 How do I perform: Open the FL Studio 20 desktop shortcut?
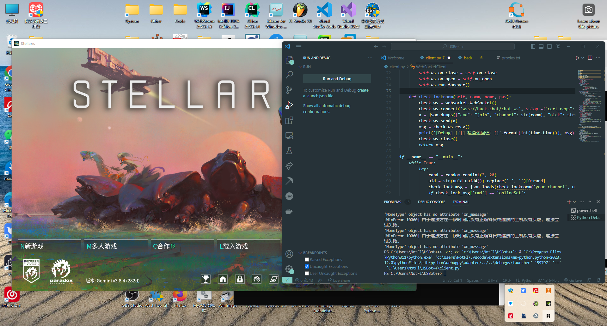300,13
